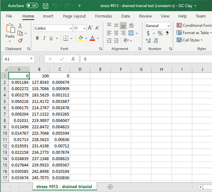Click Accounting dollar format icon
212x192 pixels.
[x=148, y=33]
